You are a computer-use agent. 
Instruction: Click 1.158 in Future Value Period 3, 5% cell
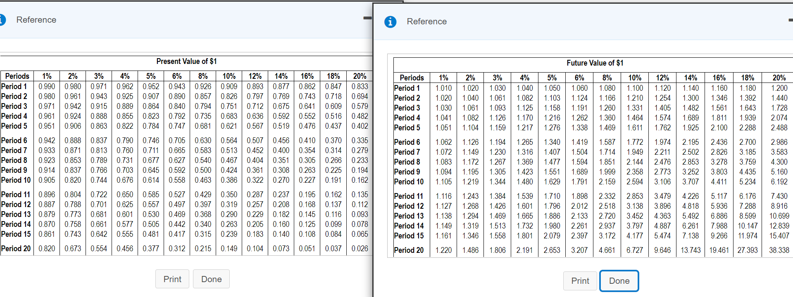pyautogui.click(x=552, y=108)
